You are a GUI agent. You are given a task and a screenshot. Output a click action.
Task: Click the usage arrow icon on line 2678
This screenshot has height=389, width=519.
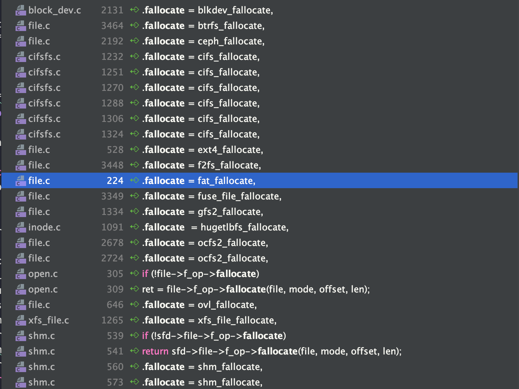pos(135,242)
